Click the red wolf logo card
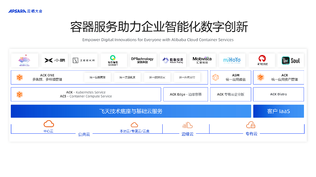 click(x=262, y=60)
